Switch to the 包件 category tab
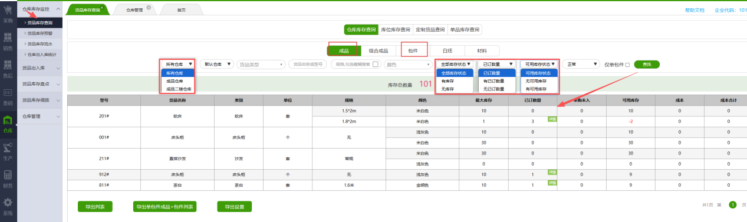 click(413, 51)
